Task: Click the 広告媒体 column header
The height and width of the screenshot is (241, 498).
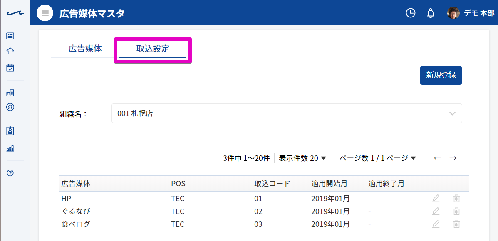Action: click(x=76, y=184)
